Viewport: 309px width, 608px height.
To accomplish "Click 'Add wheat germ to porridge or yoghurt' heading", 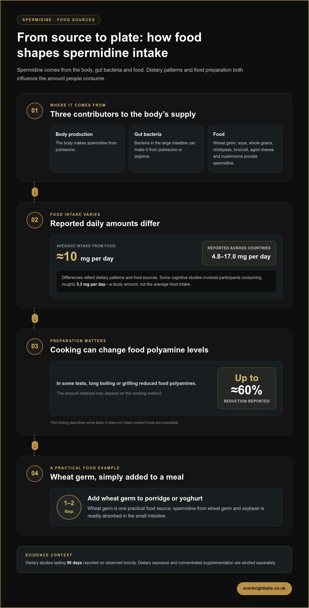I will pos(145,498).
